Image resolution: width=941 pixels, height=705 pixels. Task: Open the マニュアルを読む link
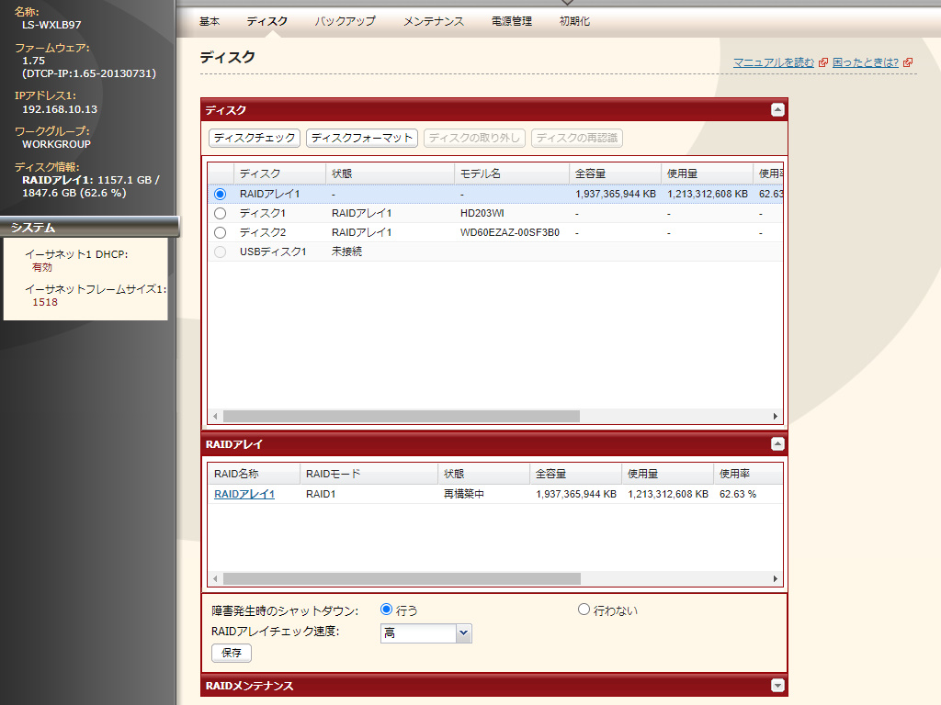[x=773, y=62]
